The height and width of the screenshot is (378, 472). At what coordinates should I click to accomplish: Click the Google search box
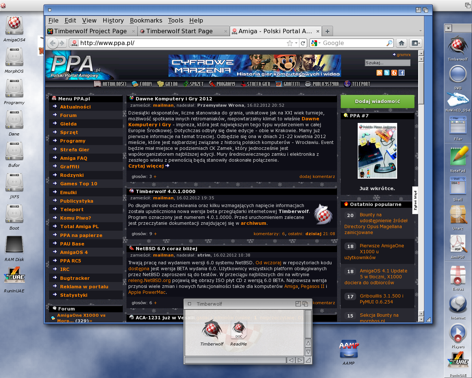[x=353, y=43]
